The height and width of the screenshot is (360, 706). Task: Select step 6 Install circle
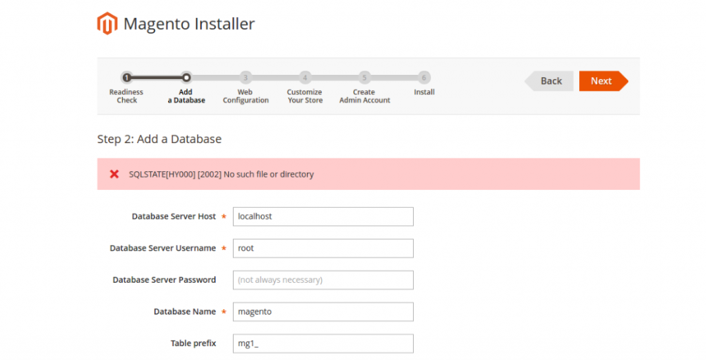(x=424, y=78)
